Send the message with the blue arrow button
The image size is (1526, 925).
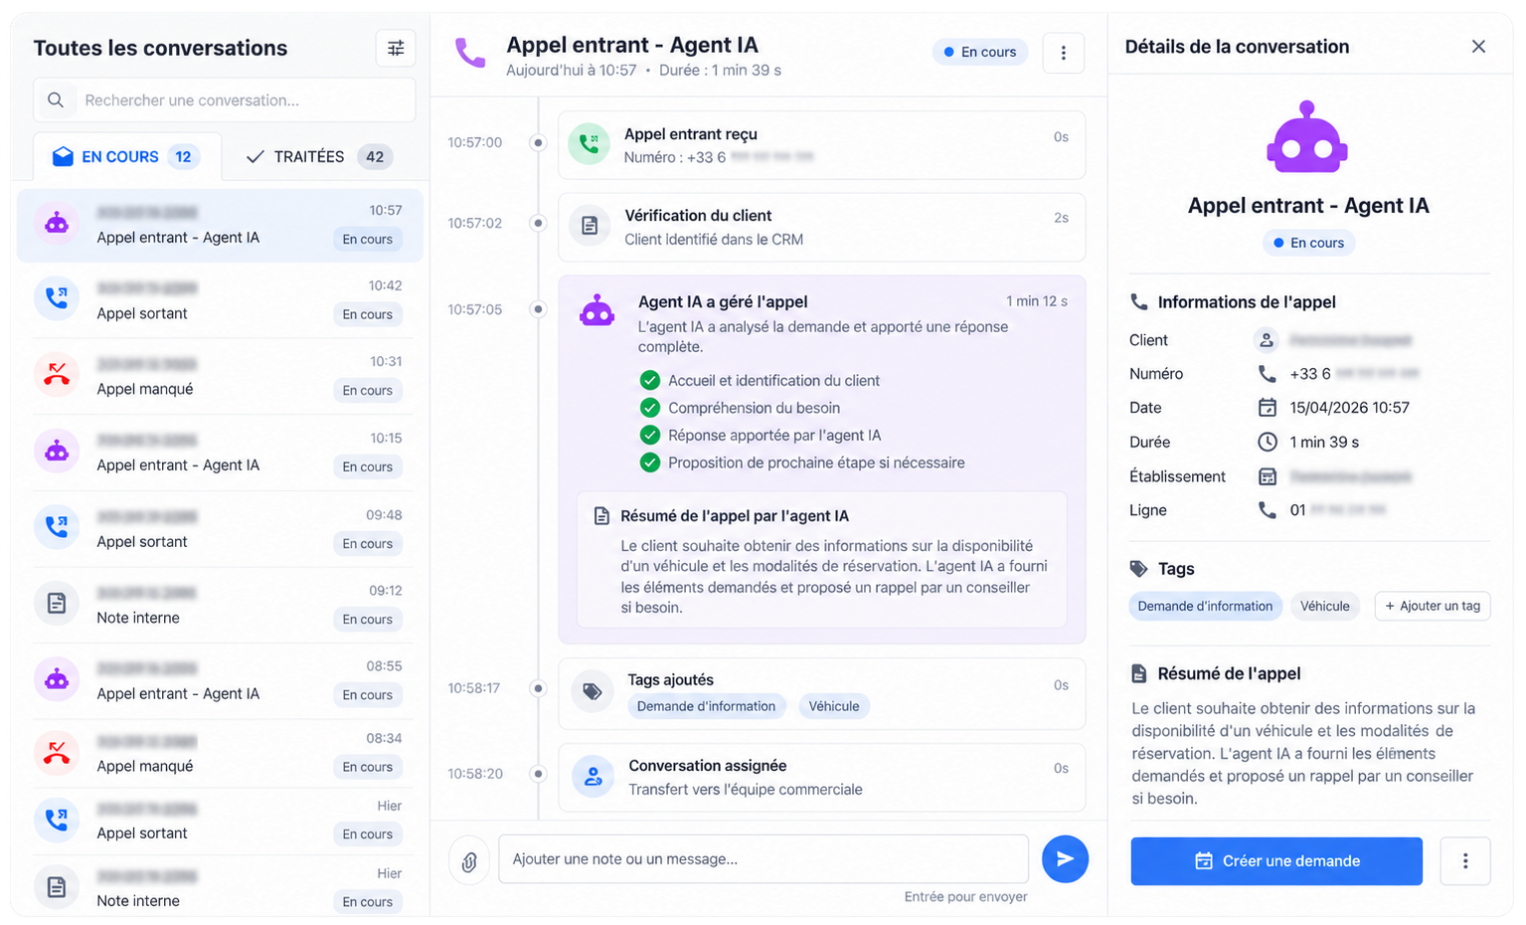pos(1065,858)
